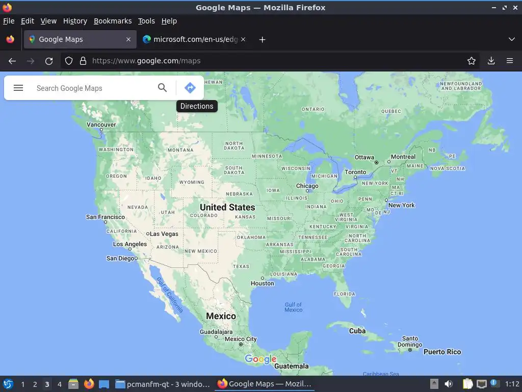The image size is (522, 392).
Task: Open the network status tray icon
Action: click(481, 384)
